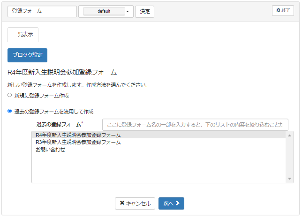
Task: Click the form name filter input box
Action: point(195,125)
